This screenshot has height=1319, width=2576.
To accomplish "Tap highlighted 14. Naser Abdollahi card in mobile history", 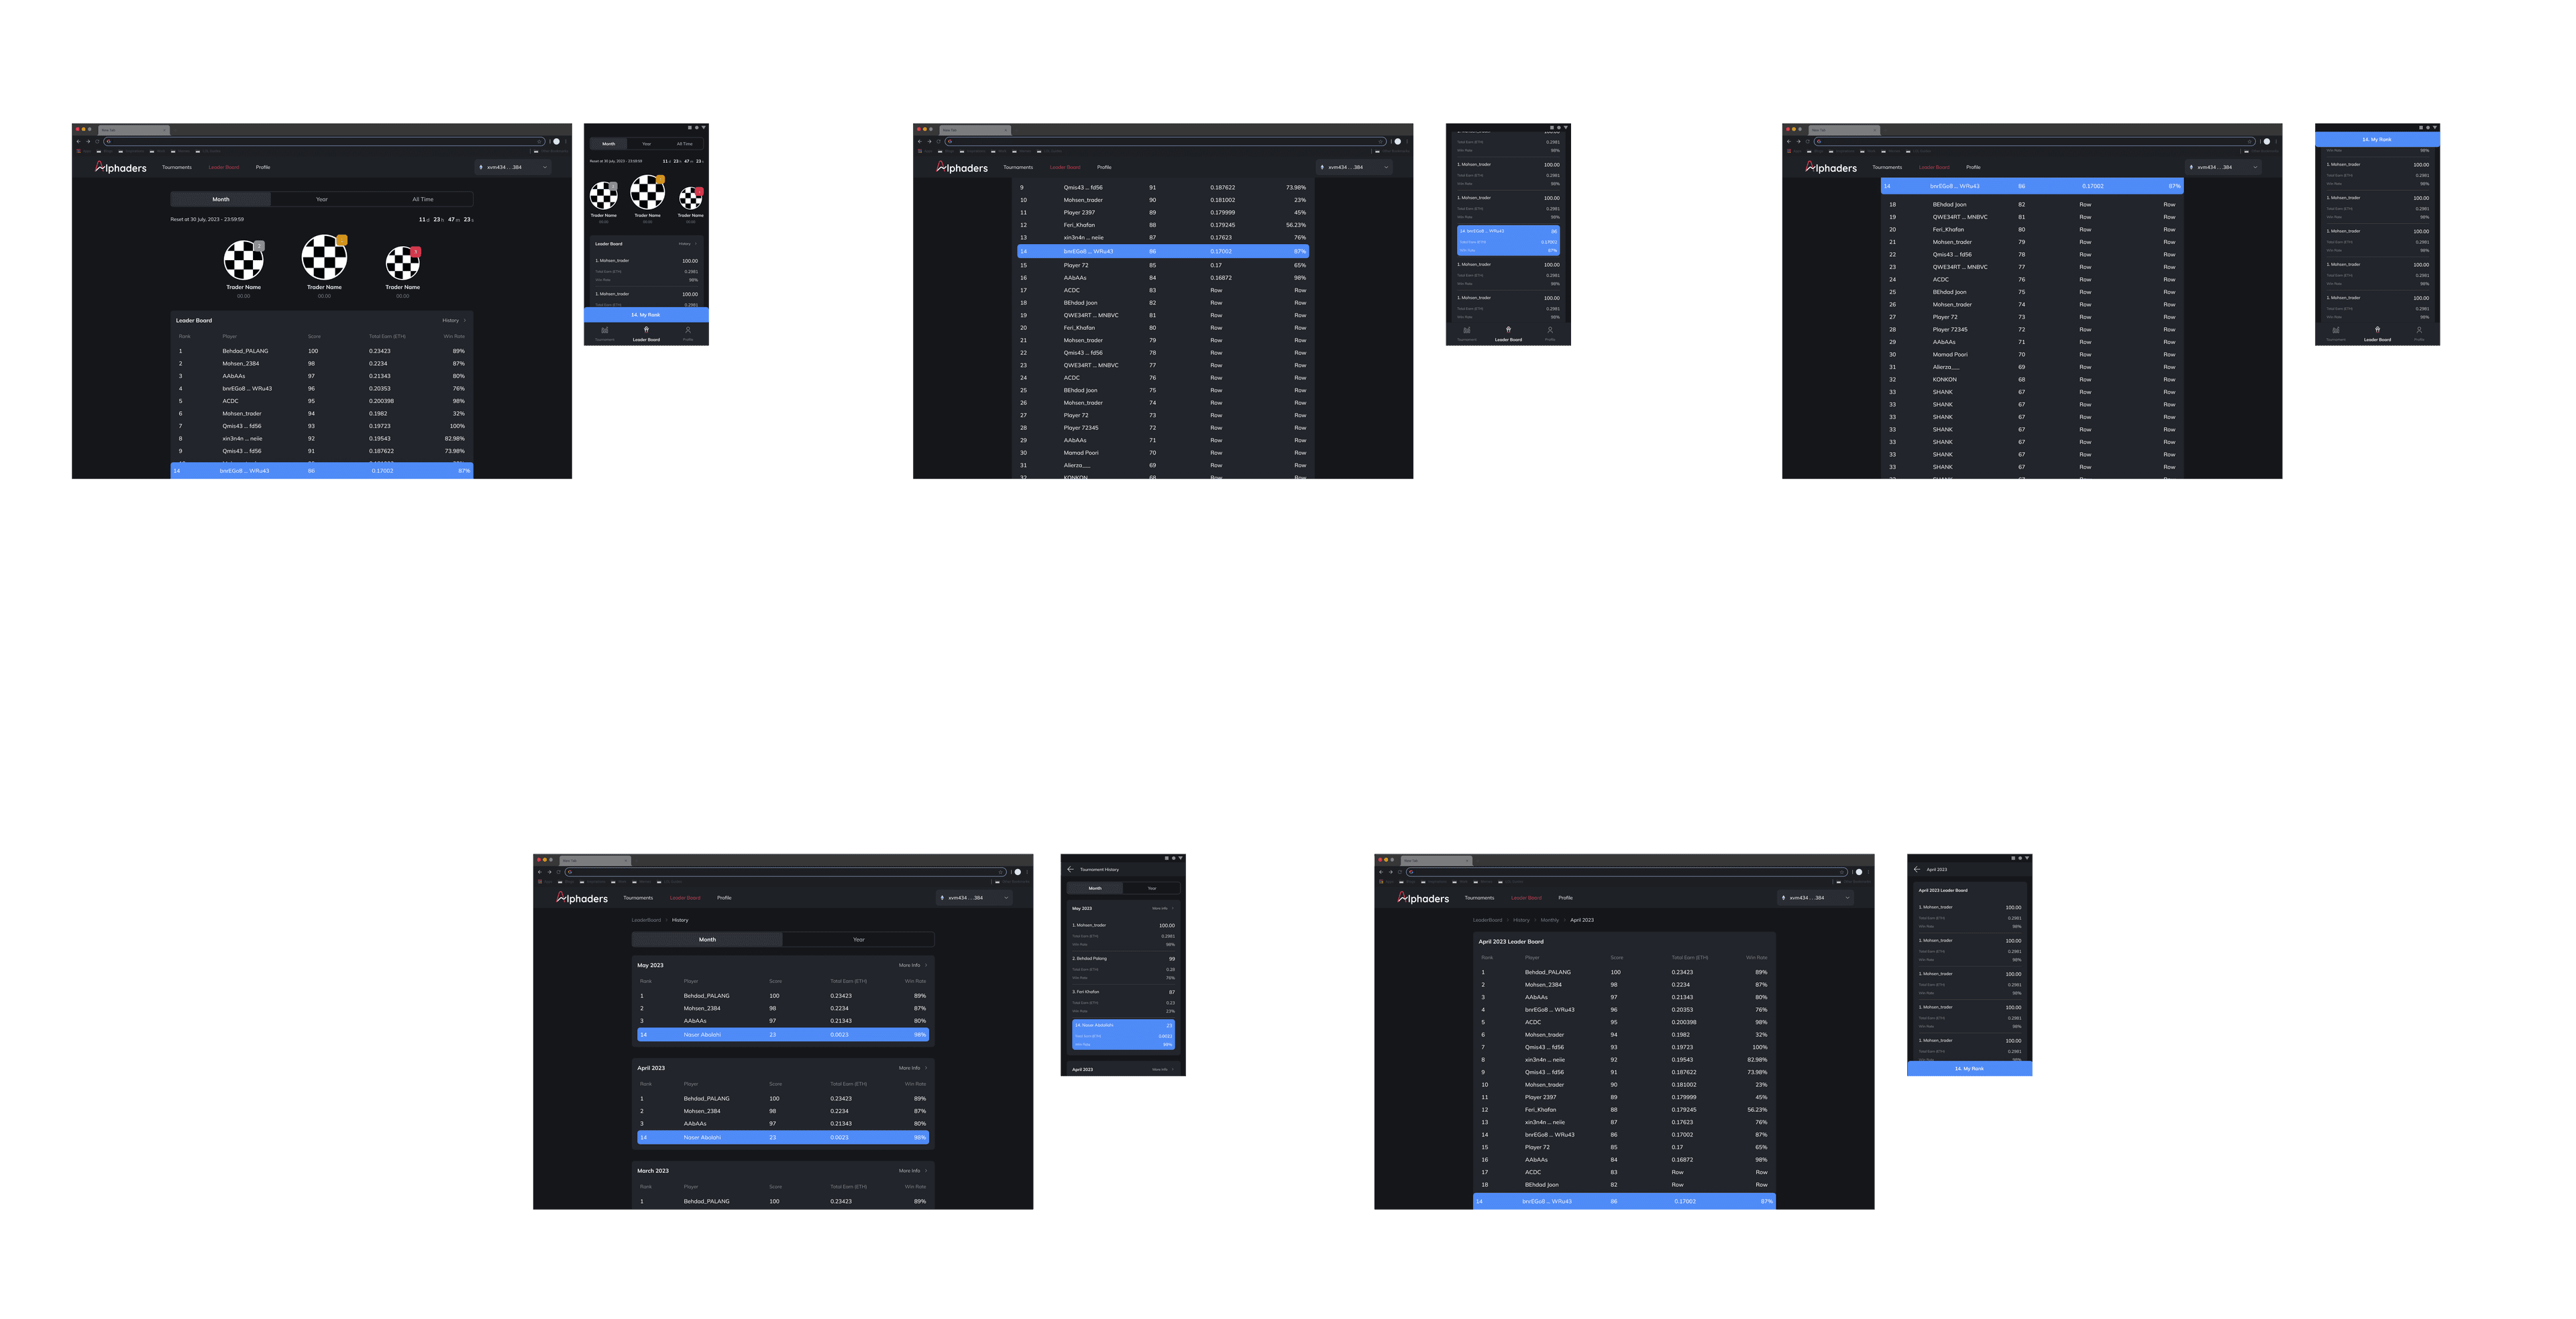I will [x=1123, y=1034].
